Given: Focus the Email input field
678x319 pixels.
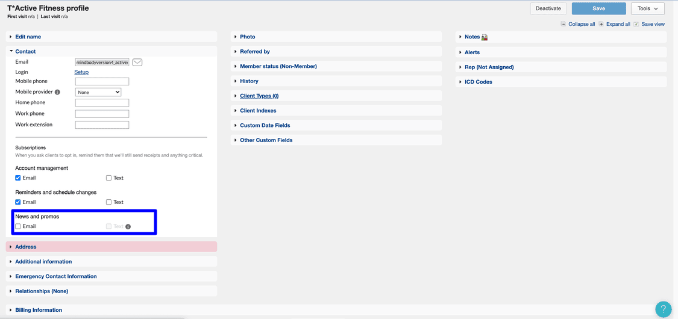Looking at the screenshot, I should pos(102,62).
